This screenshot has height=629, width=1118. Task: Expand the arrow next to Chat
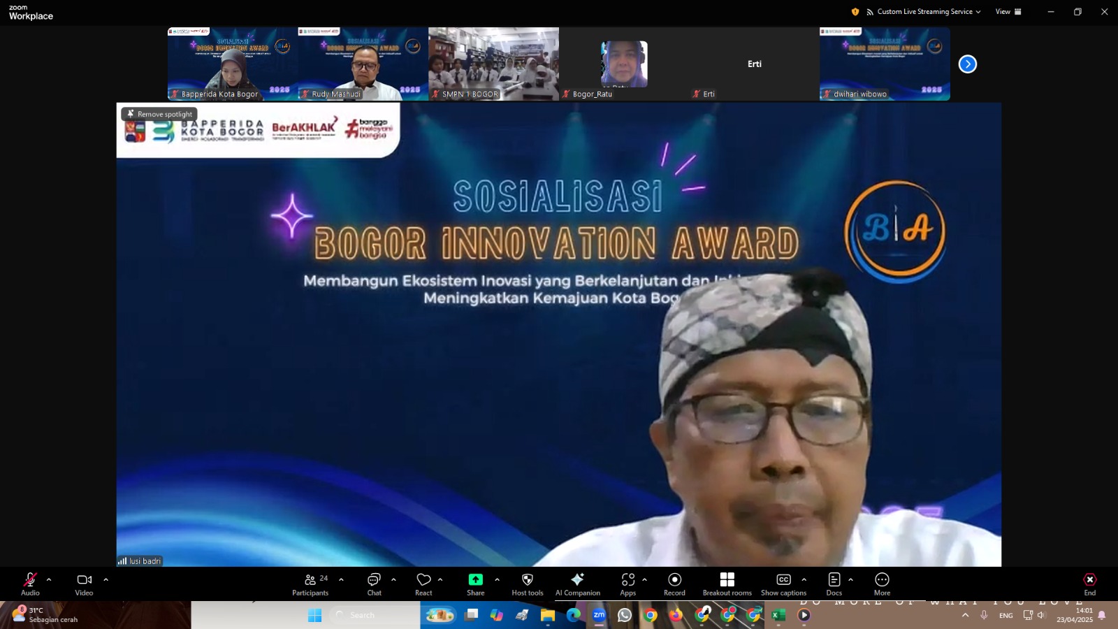(x=394, y=579)
